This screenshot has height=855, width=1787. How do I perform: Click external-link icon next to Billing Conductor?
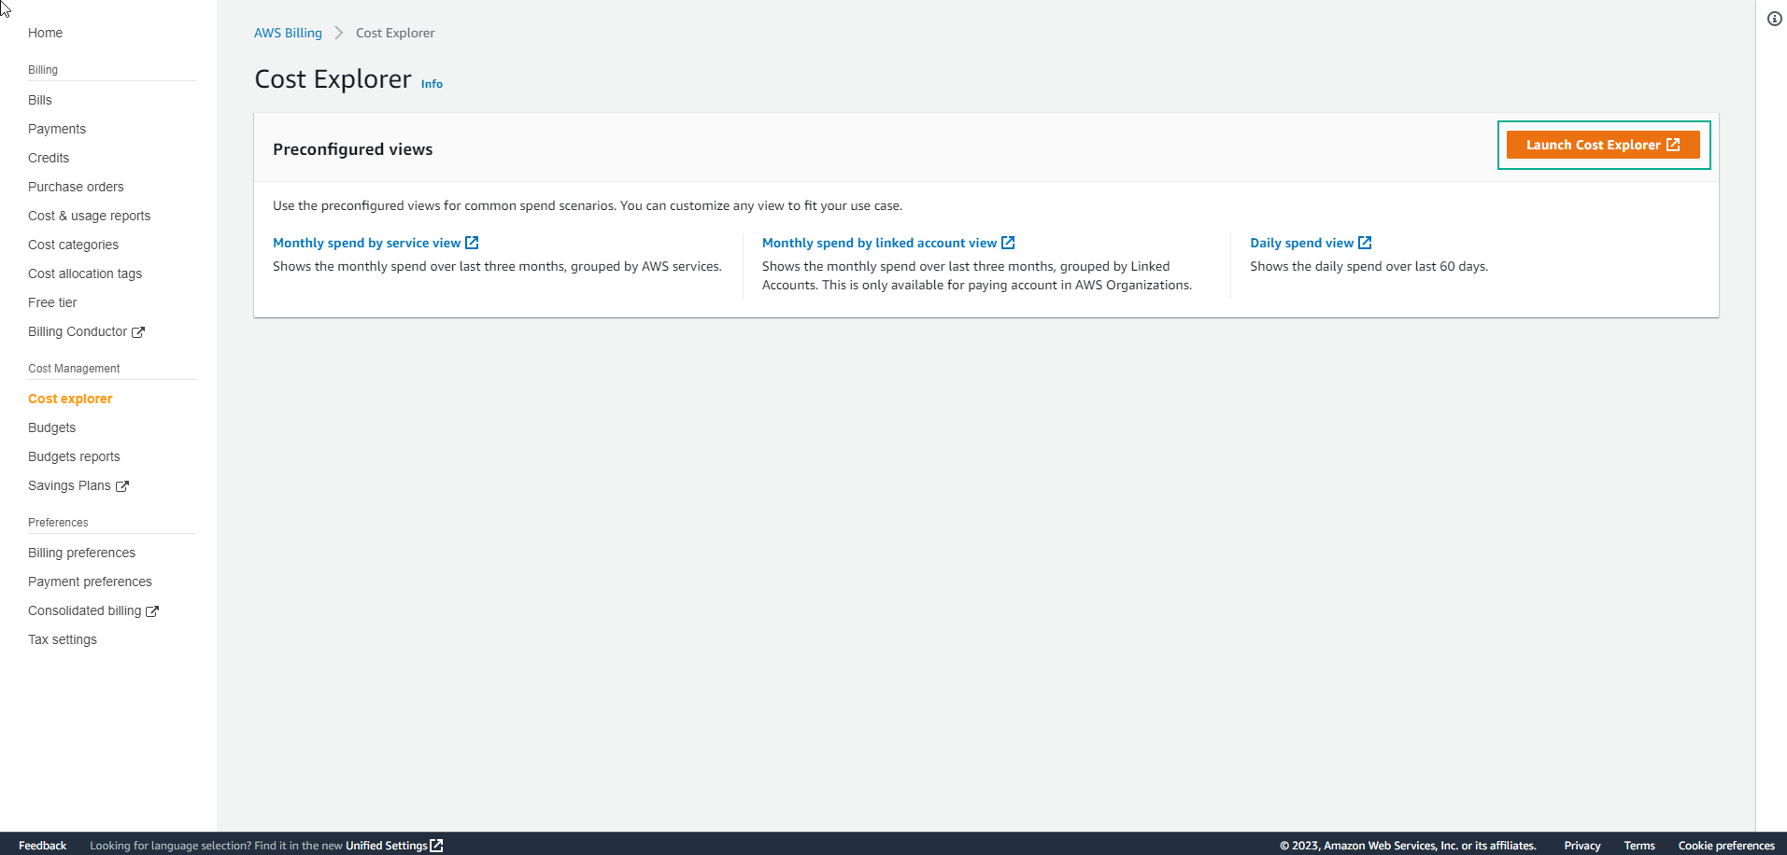138,332
